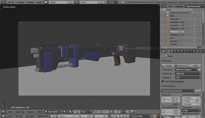
Task: Toggle selectability arrow of Moldeador 1 .007
Action: 198,35
